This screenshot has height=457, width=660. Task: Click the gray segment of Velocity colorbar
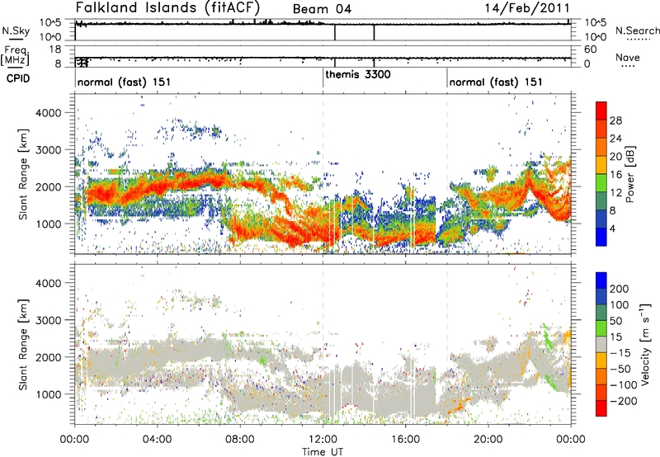coord(601,344)
